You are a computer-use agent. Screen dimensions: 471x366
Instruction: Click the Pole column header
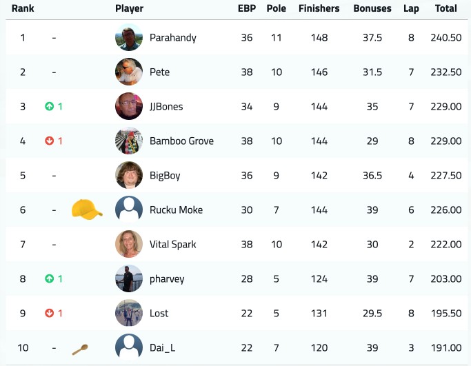[277, 8]
